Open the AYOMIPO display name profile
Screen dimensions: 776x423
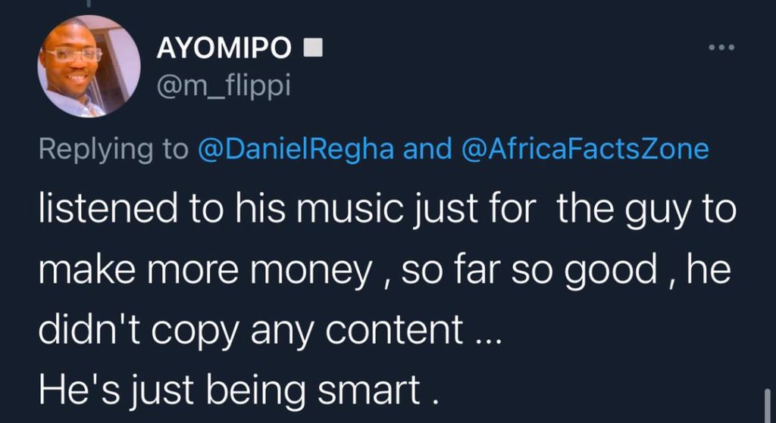224,48
